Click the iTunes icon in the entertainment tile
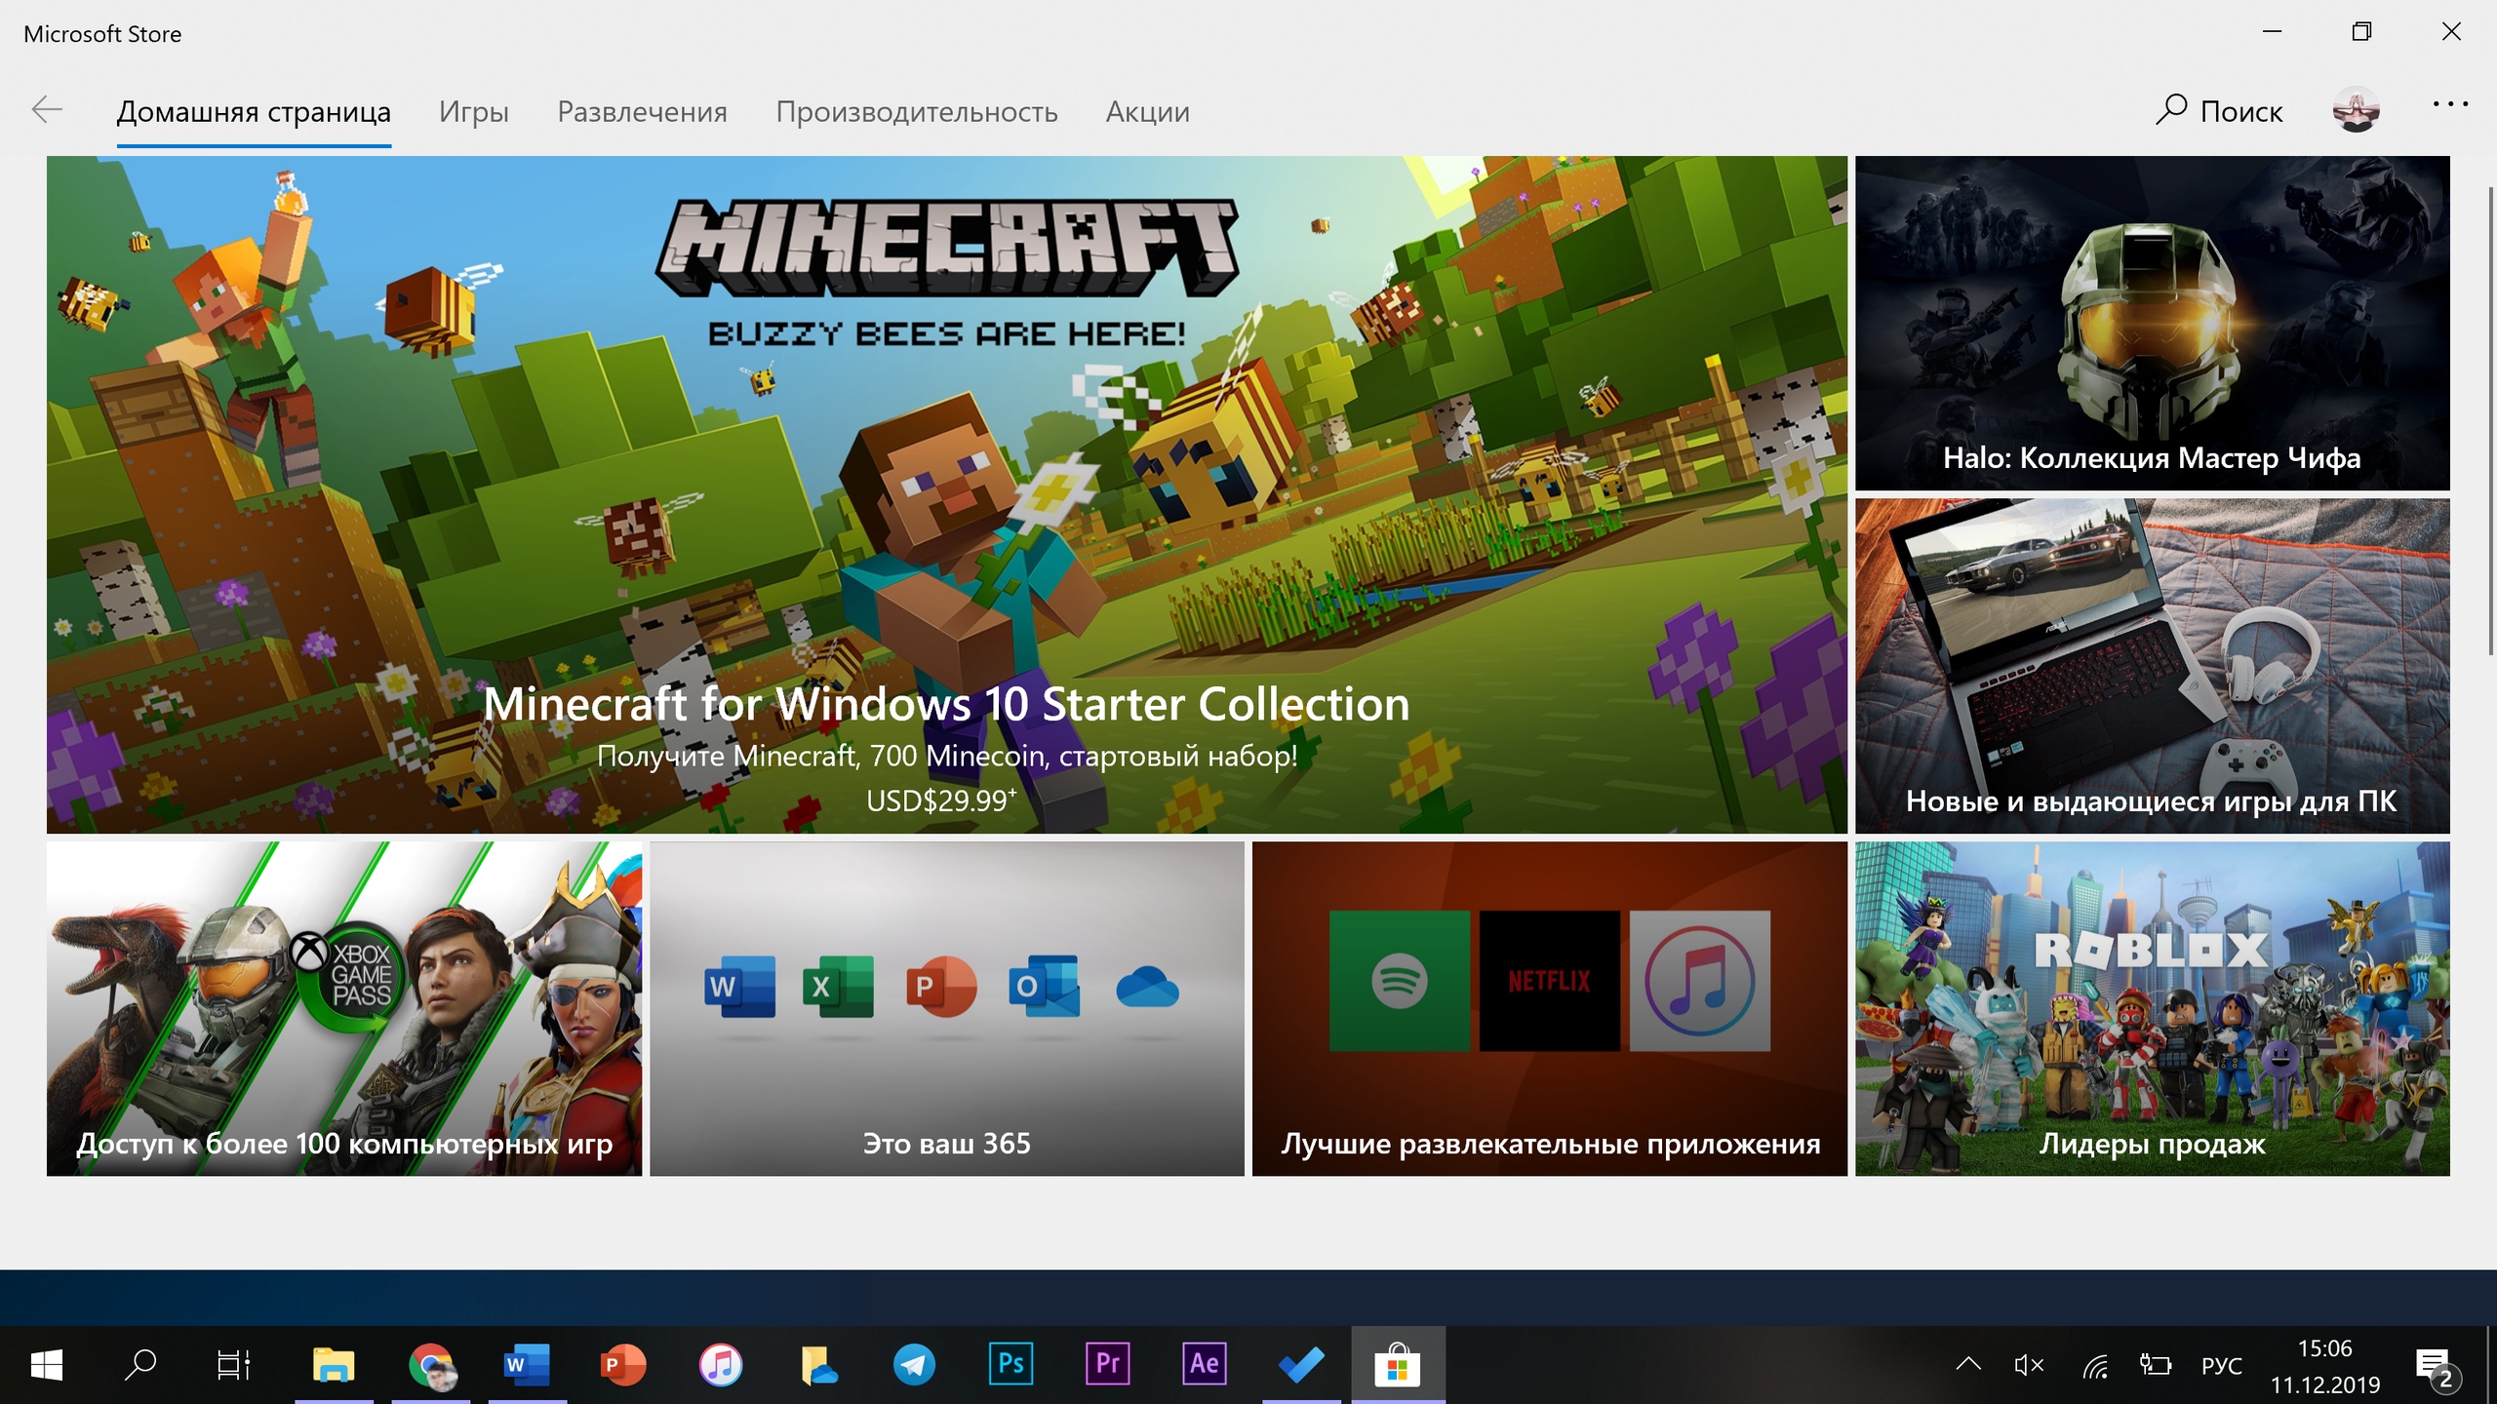 [1699, 981]
